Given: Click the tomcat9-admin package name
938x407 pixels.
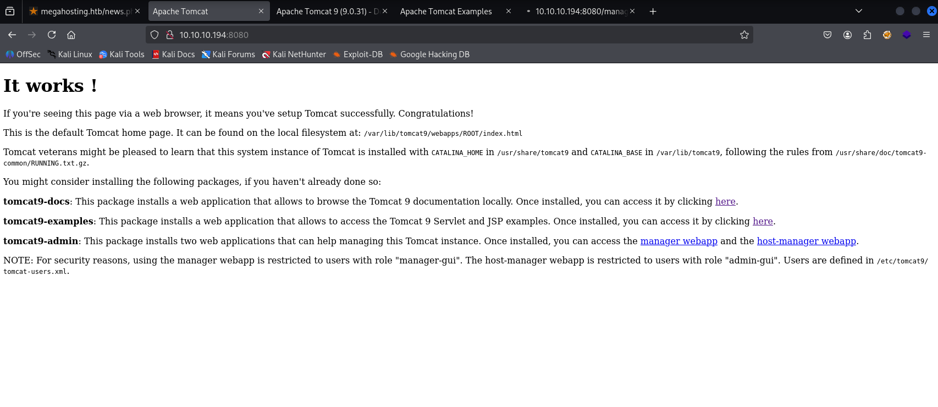Looking at the screenshot, I should [x=41, y=241].
